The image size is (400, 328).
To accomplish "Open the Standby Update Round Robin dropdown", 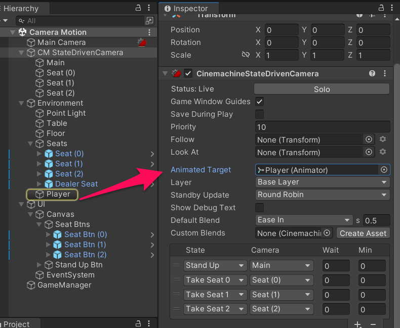I will pos(323,195).
